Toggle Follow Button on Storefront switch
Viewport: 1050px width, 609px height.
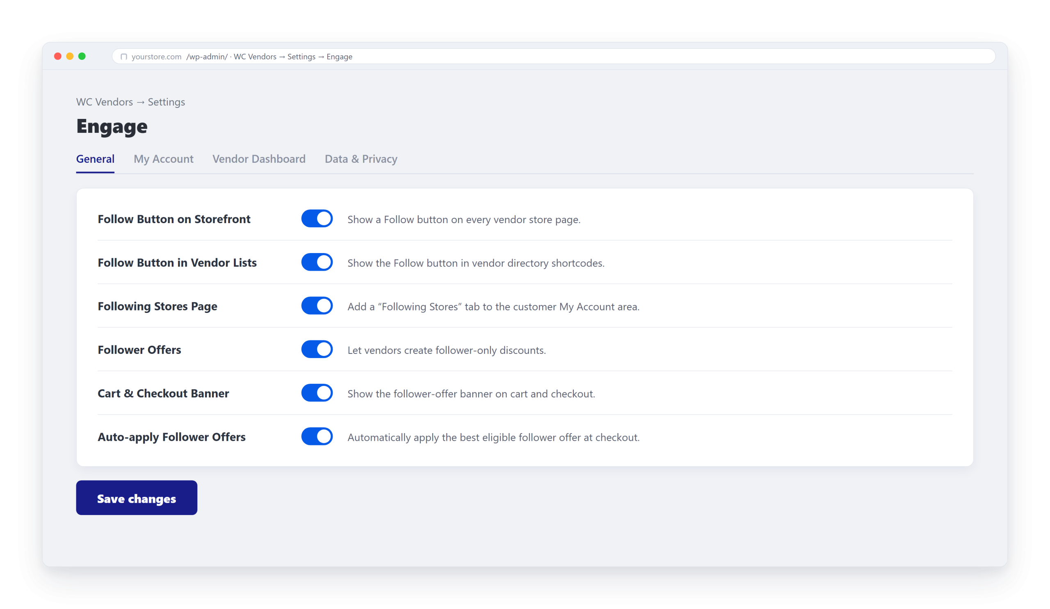[317, 219]
